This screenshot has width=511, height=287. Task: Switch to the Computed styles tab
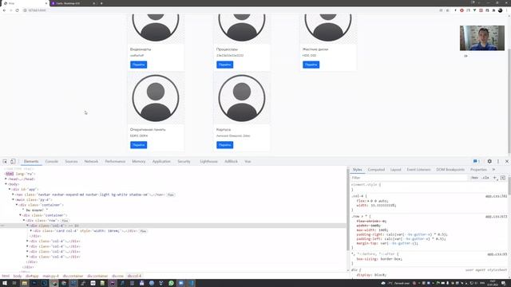pos(376,170)
